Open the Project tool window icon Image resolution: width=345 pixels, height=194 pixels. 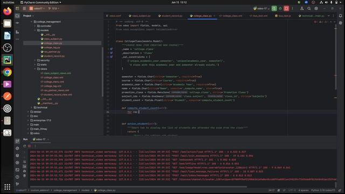tap(17, 16)
